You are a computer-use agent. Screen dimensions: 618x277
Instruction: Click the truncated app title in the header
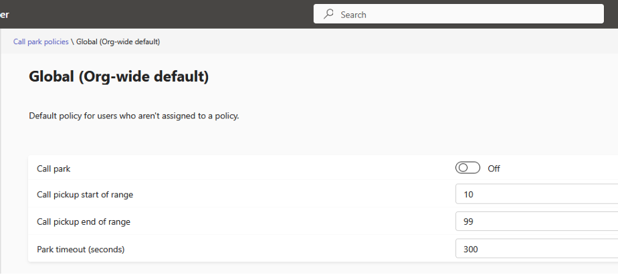[4, 15]
